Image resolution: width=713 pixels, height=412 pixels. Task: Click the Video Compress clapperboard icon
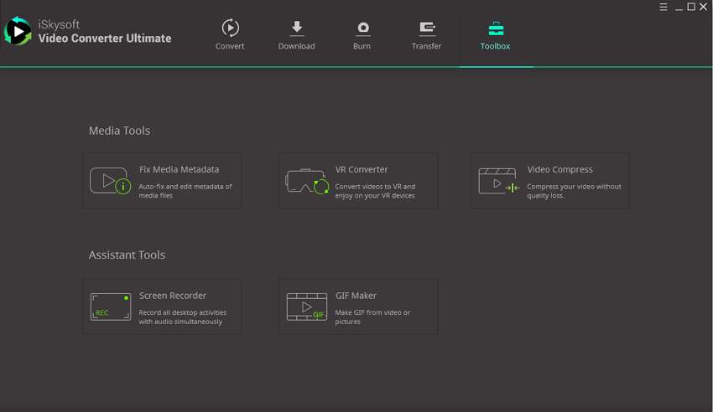499,181
